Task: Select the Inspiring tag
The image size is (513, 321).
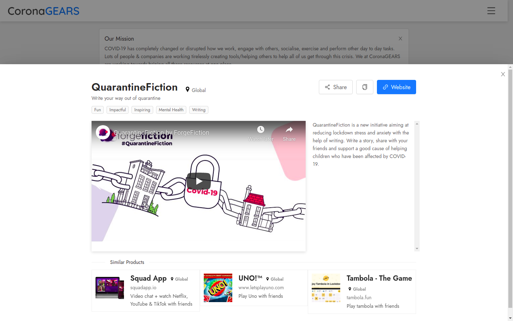Action: coord(142,110)
